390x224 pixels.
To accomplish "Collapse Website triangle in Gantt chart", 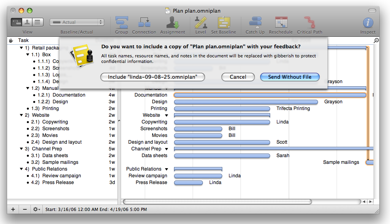I will 167,115.
